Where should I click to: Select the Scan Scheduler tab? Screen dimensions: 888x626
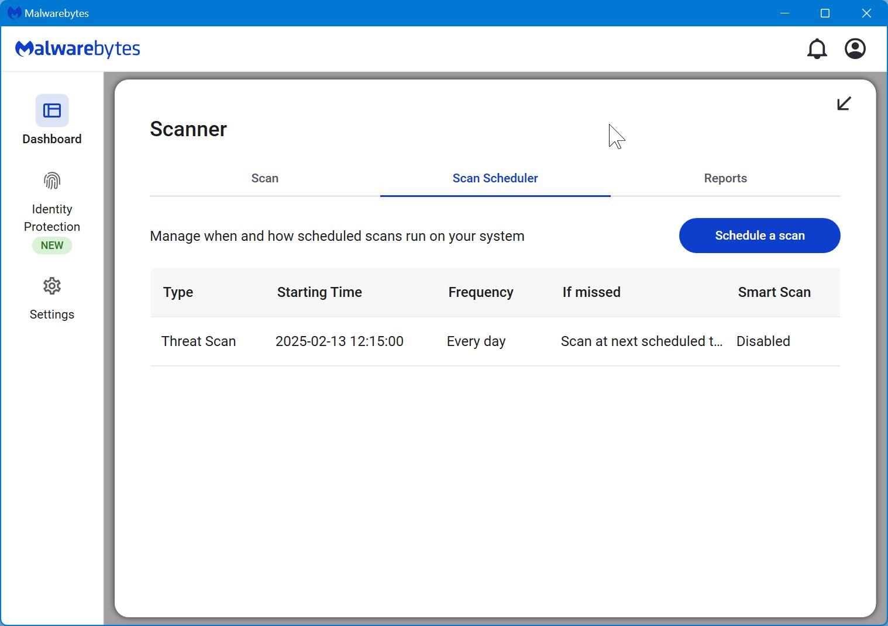[495, 178]
